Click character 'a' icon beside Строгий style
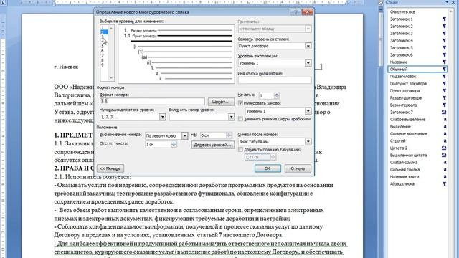459x258 pixels. click(x=445, y=140)
